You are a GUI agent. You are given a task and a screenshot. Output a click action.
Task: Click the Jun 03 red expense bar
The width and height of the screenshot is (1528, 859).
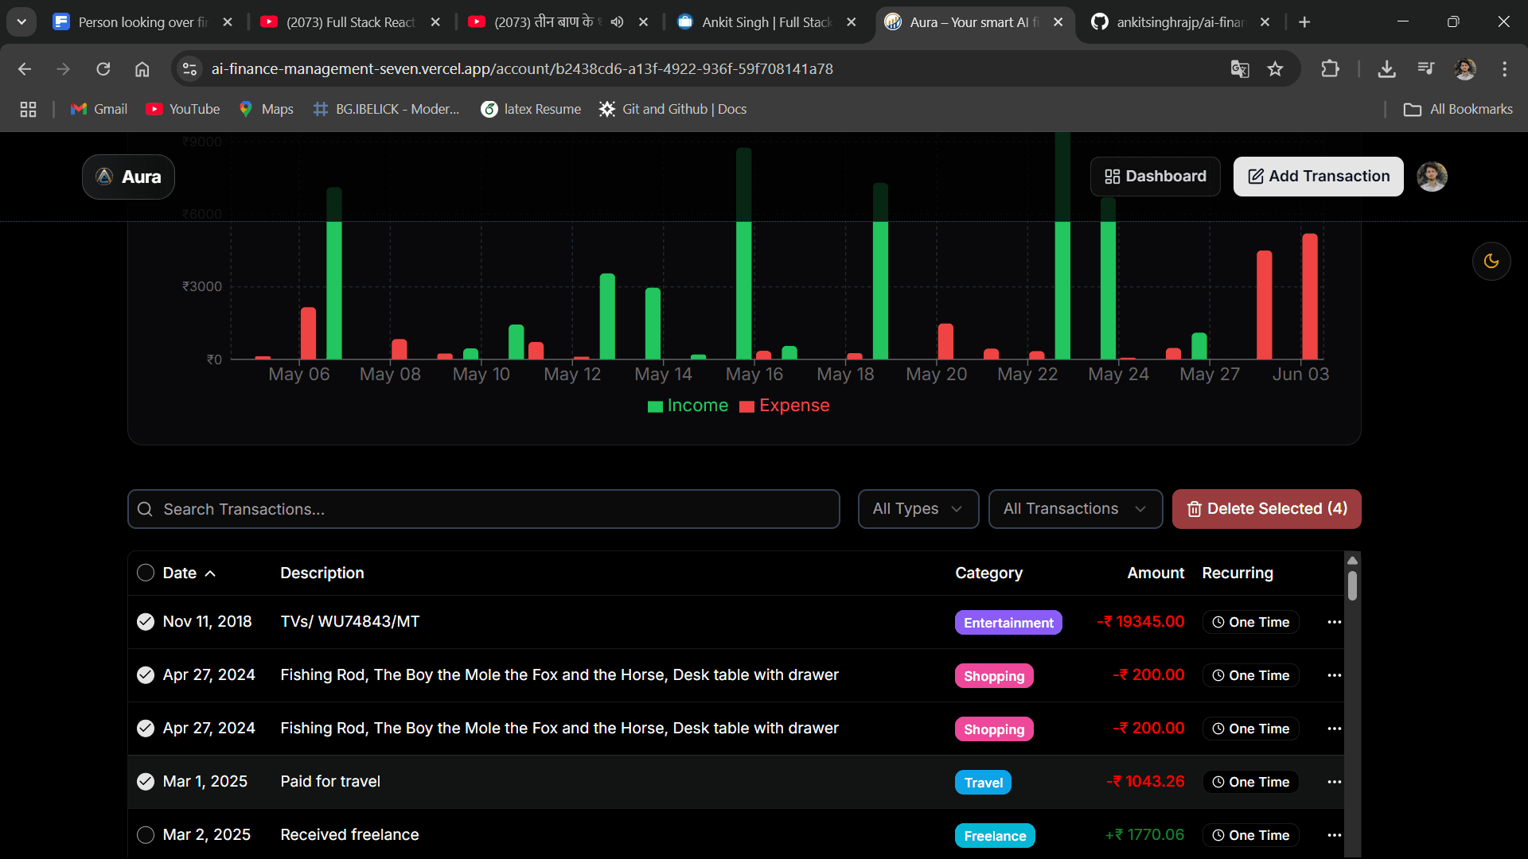click(x=1309, y=296)
